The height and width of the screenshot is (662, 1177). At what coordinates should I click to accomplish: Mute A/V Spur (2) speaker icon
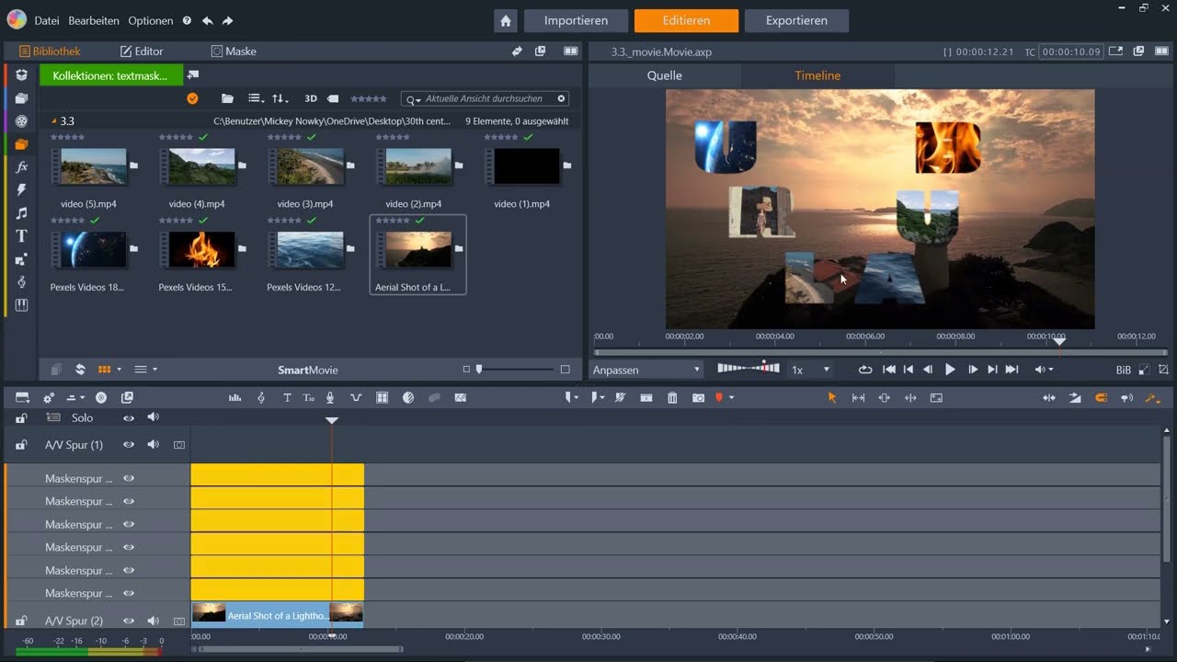click(x=153, y=621)
